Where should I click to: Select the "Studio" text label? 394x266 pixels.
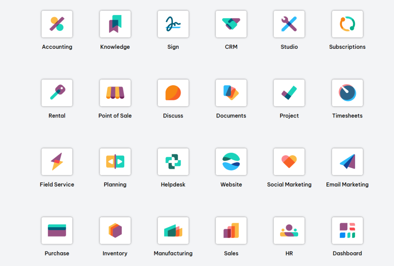[289, 47]
